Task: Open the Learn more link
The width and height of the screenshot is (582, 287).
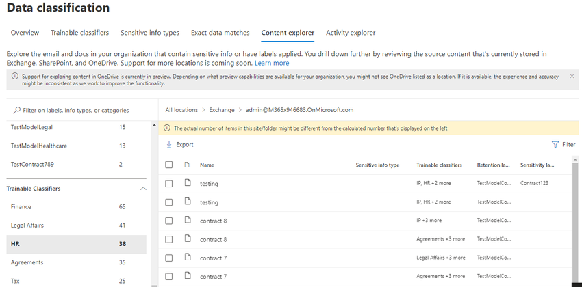Action: pos(272,63)
